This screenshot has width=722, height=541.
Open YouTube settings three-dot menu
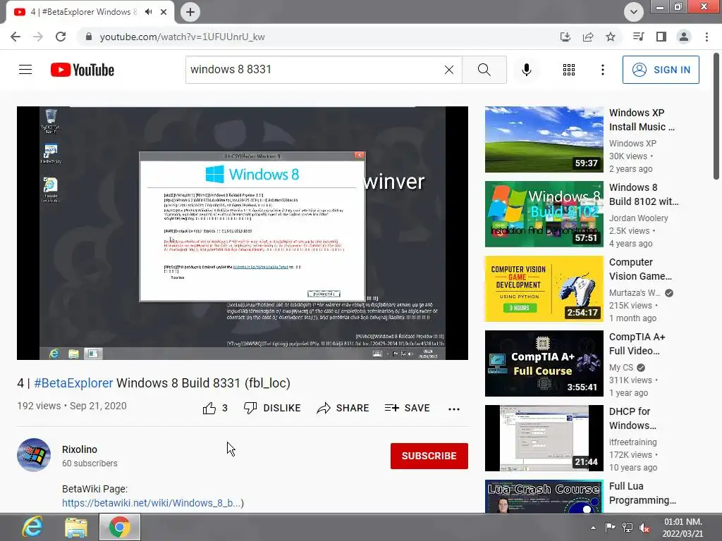click(603, 70)
